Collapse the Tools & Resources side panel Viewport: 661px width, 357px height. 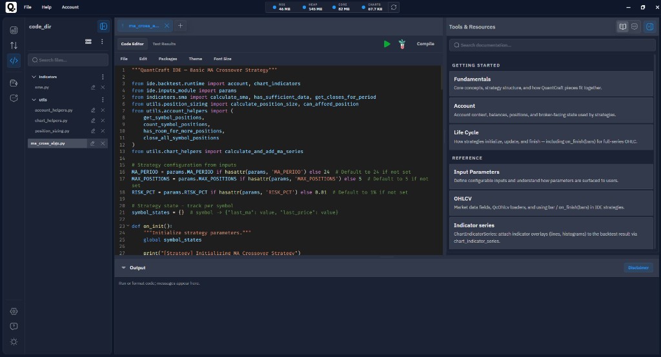[649, 26]
